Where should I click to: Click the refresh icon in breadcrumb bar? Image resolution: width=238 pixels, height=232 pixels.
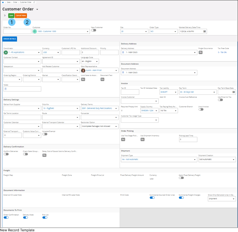tap(34, 2)
